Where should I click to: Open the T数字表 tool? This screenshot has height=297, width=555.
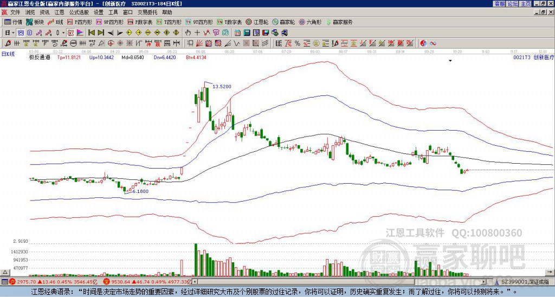pyautogui.click(x=229, y=22)
